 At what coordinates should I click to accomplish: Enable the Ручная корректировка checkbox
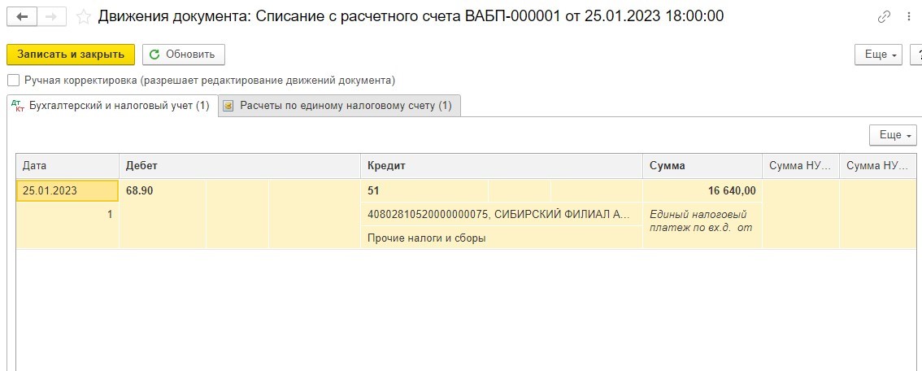point(13,80)
